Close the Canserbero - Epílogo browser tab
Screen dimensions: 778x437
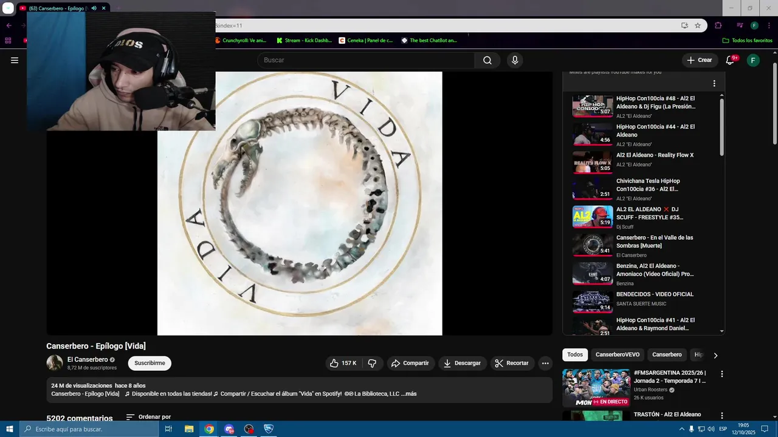pyautogui.click(x=104, y=8)
